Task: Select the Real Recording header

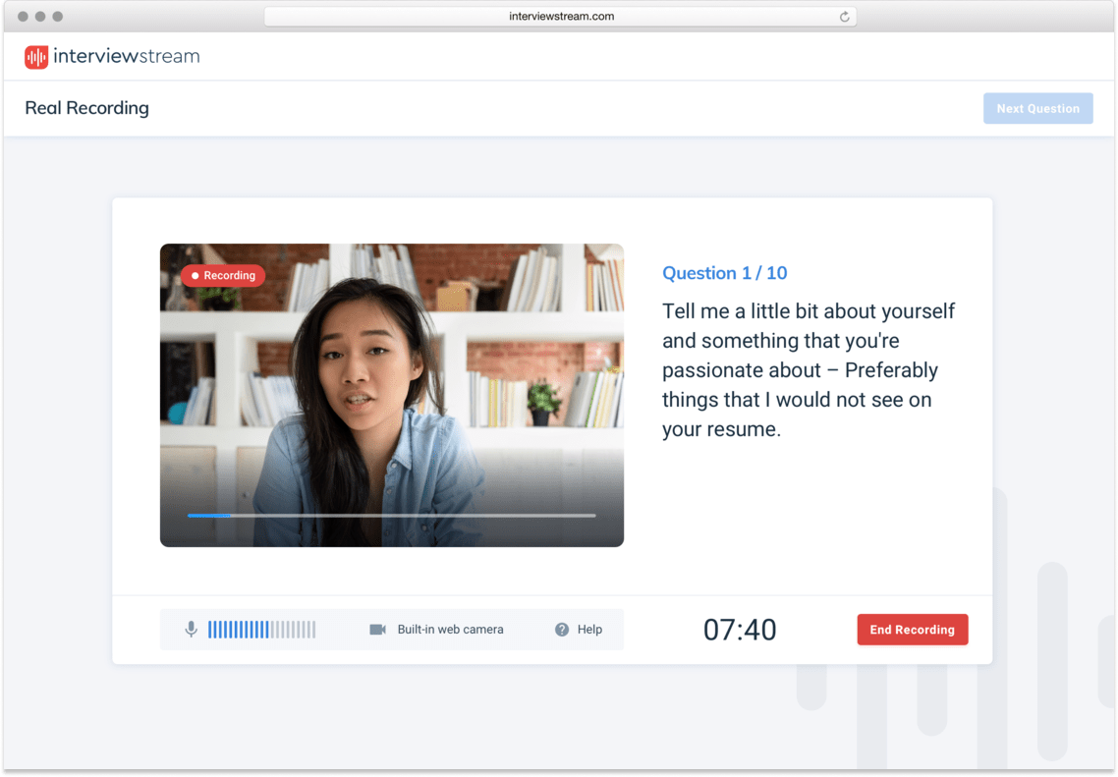Action: 86,108
